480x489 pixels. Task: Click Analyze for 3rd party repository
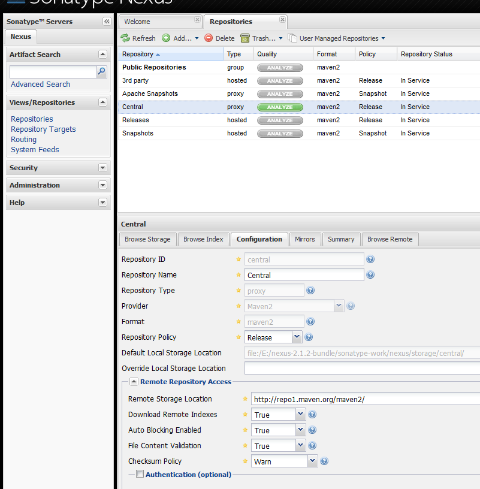coord(280,81)
